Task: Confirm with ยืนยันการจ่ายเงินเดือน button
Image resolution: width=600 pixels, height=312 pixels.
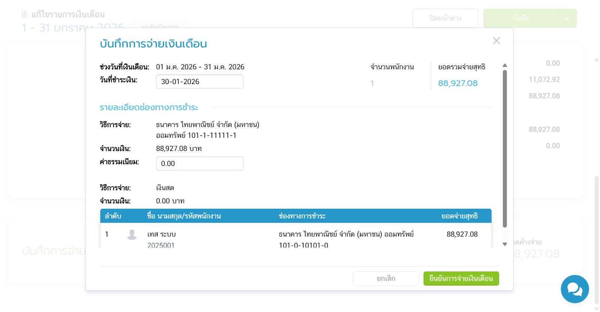Action: point(461,279)
